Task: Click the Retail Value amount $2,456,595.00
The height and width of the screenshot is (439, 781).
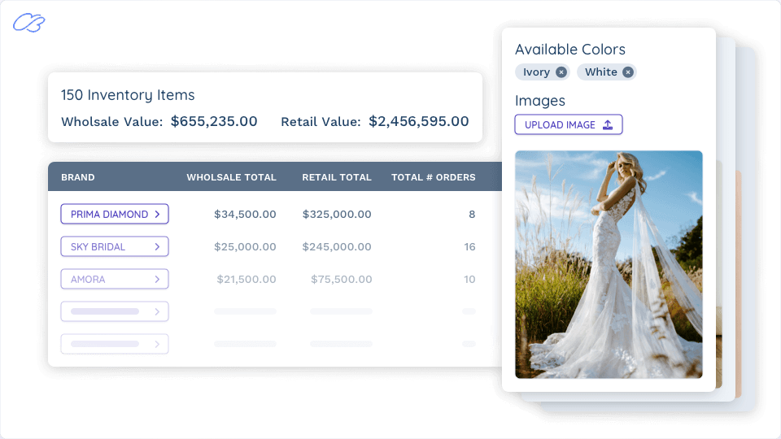Action: point(418,122)
